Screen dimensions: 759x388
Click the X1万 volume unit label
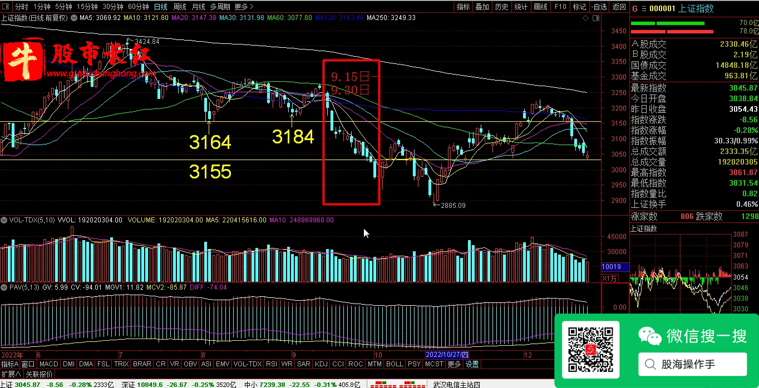click(x=610, y=278)
